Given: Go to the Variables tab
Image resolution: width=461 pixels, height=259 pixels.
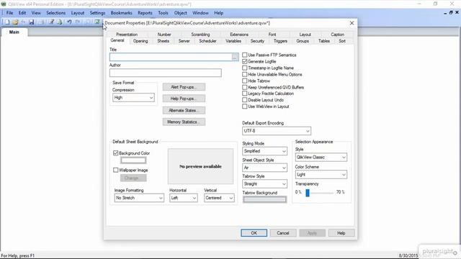Looking at the screenshot, I should (233, 41).
